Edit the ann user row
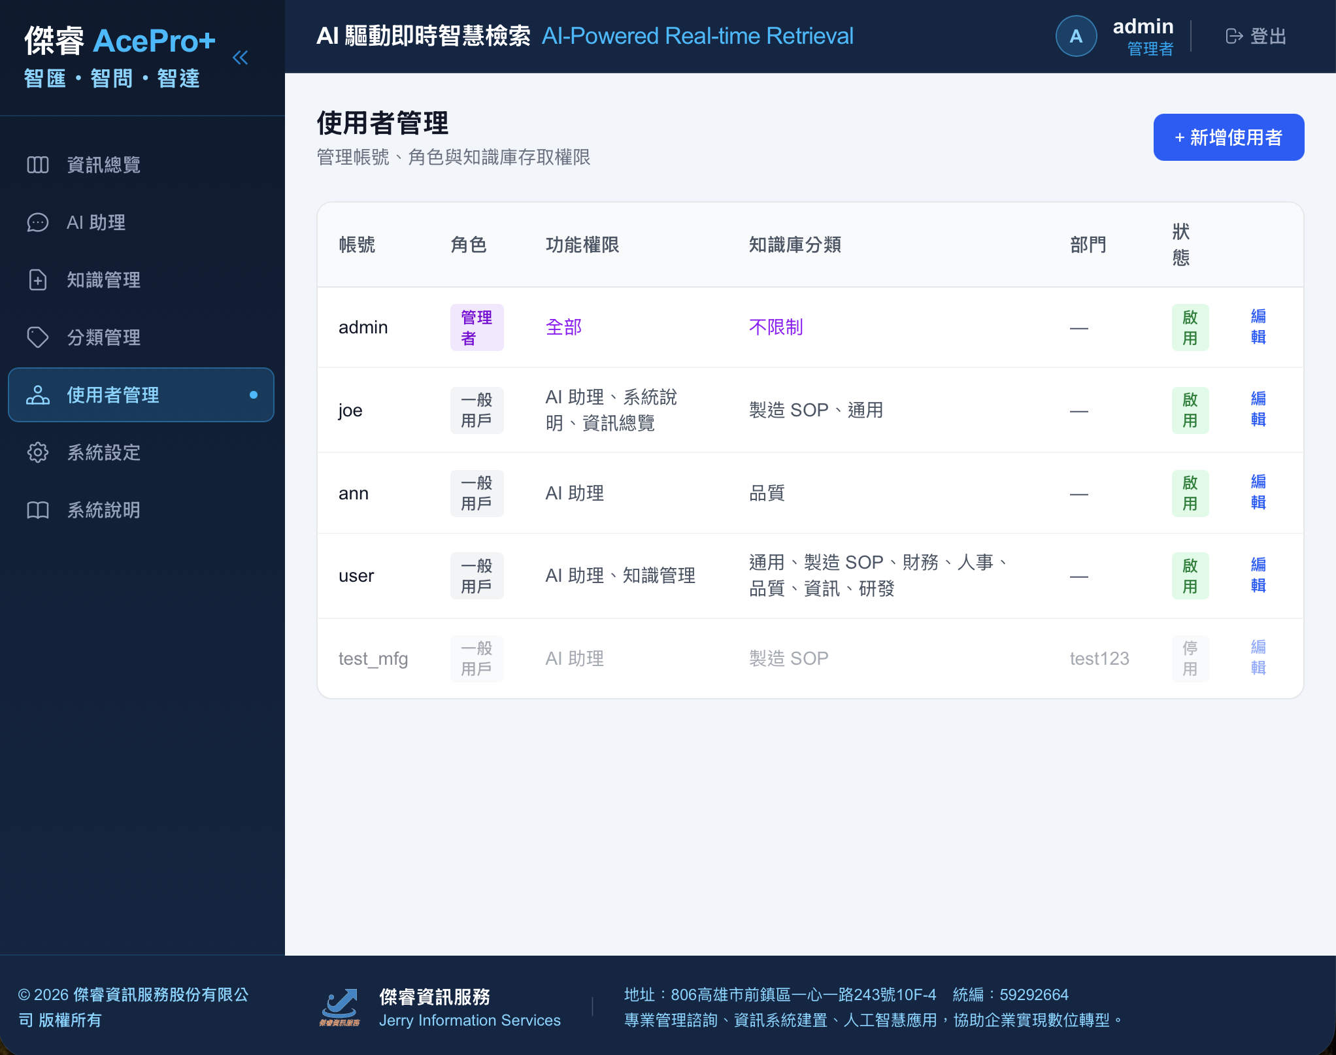The height and width of the screenshot is (1055, 1336). pyautogui.click(x=1258, y=492)
